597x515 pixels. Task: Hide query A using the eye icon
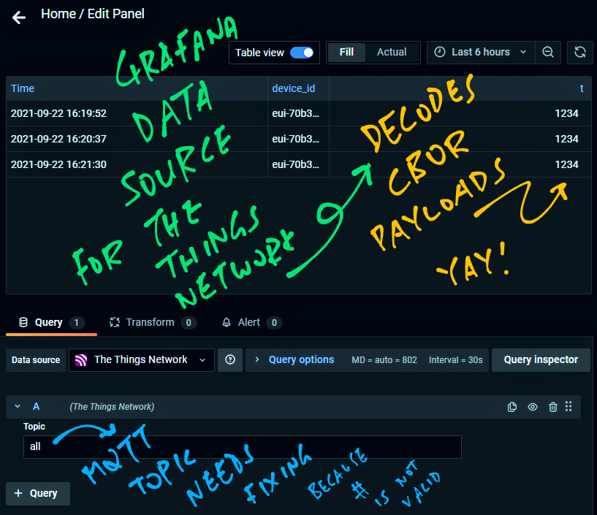pos(533,407)
